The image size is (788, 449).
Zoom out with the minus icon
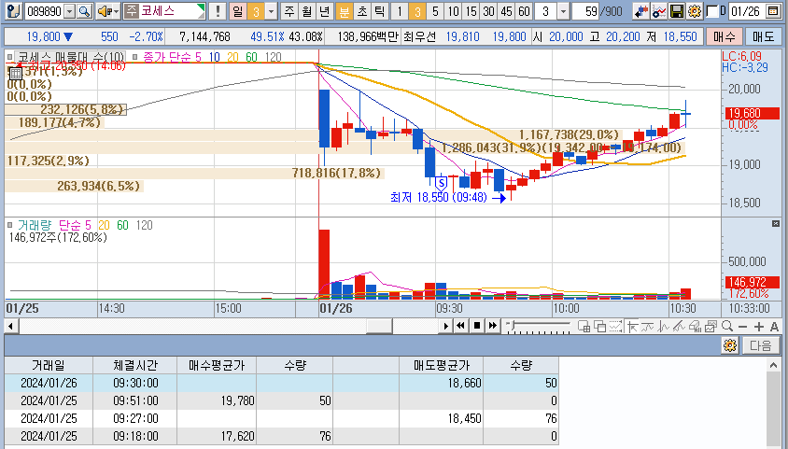click(x=743, y=327)
